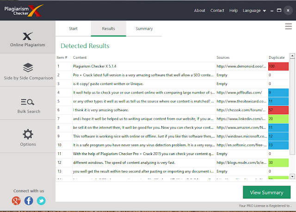Select row 'different windows. The speed of content'
296x212 pixels.
point(173,162)
